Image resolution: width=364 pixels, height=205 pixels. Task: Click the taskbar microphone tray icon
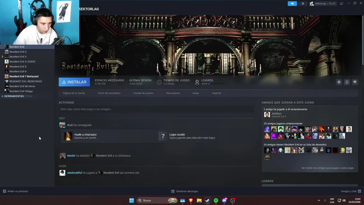coord(325,200)
